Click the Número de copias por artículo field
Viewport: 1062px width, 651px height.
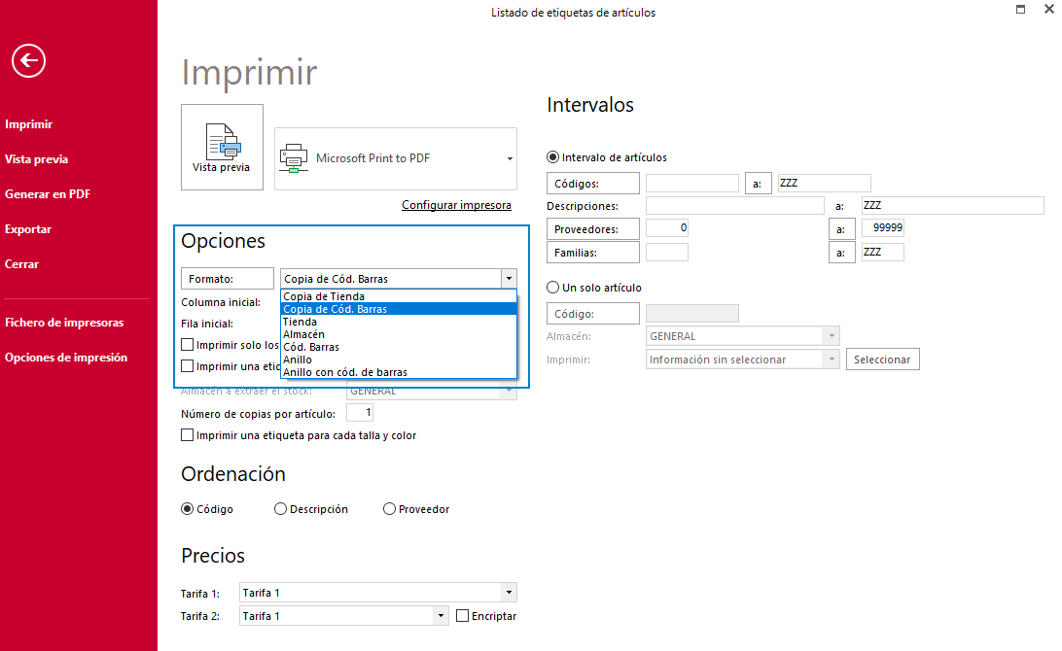(x=360, y=413)
